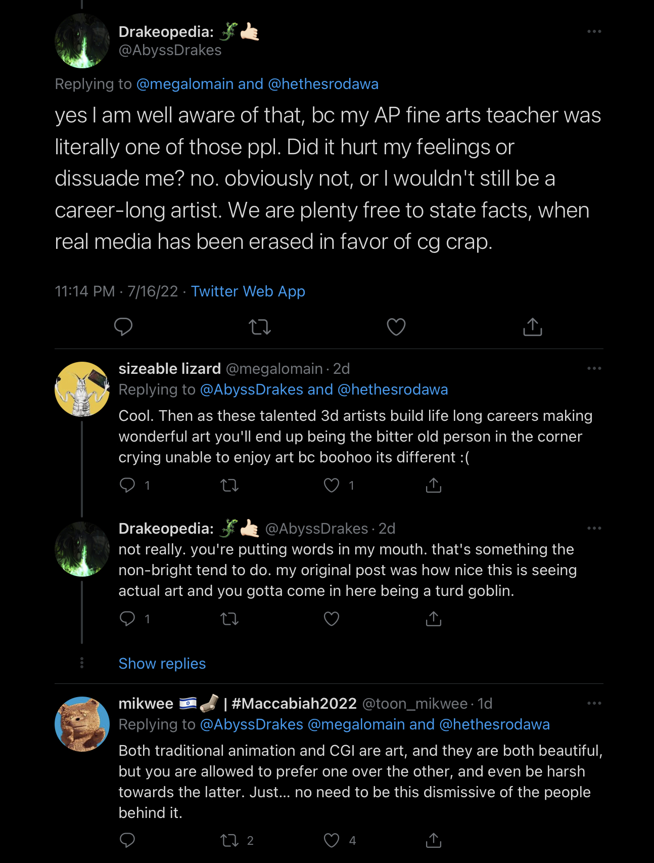Open mikwee's bear avatar profile
This screenshot has height=863, width=654.
tap(82, 724)
